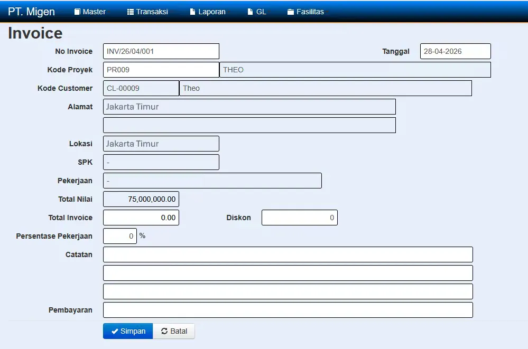
Task: Click the Persentase Pekerjaan percent field
Action: (120, 236)
